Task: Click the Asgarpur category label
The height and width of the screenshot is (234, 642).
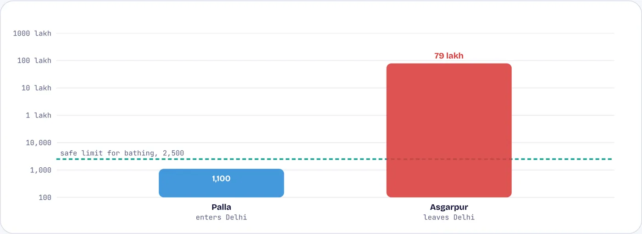Action: click(x=449, y=207)
